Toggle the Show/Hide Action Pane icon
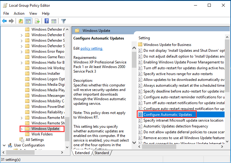Screen dimensions: 231x163 (x=54, y=21)
